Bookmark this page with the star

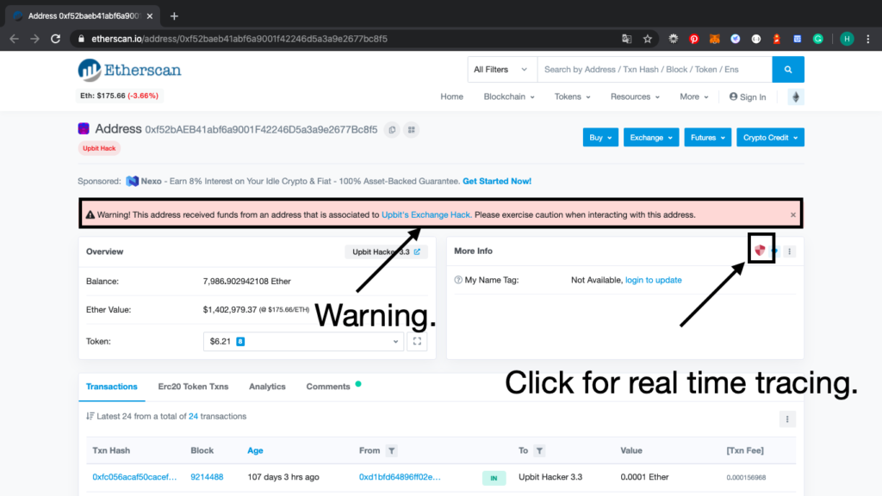(x=648, y=39)
